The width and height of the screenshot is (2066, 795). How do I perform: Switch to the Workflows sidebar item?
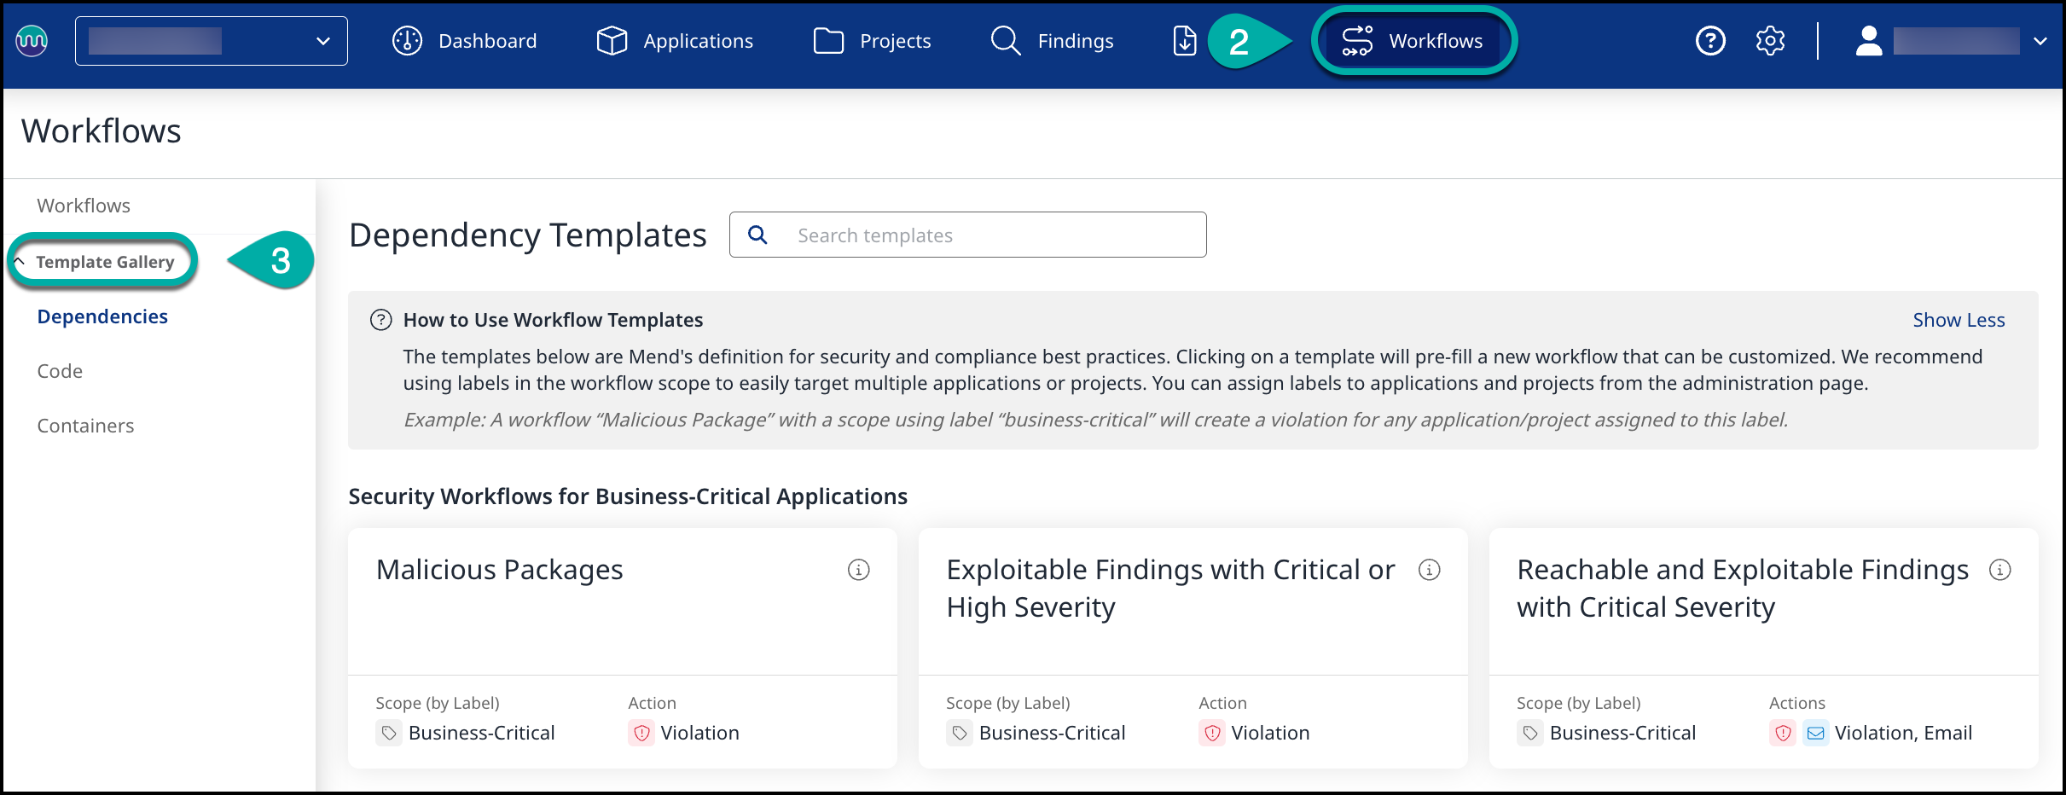[83, 205]
